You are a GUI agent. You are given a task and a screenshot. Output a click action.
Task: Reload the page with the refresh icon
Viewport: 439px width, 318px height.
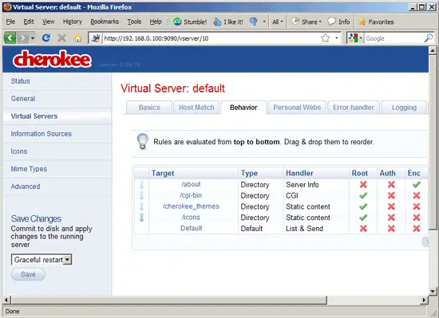(46, 38)
